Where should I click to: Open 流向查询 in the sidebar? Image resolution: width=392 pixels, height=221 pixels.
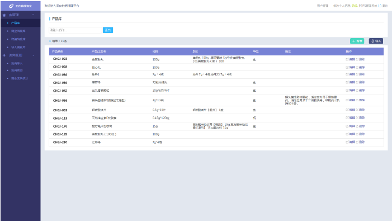(x=17, y=70)
